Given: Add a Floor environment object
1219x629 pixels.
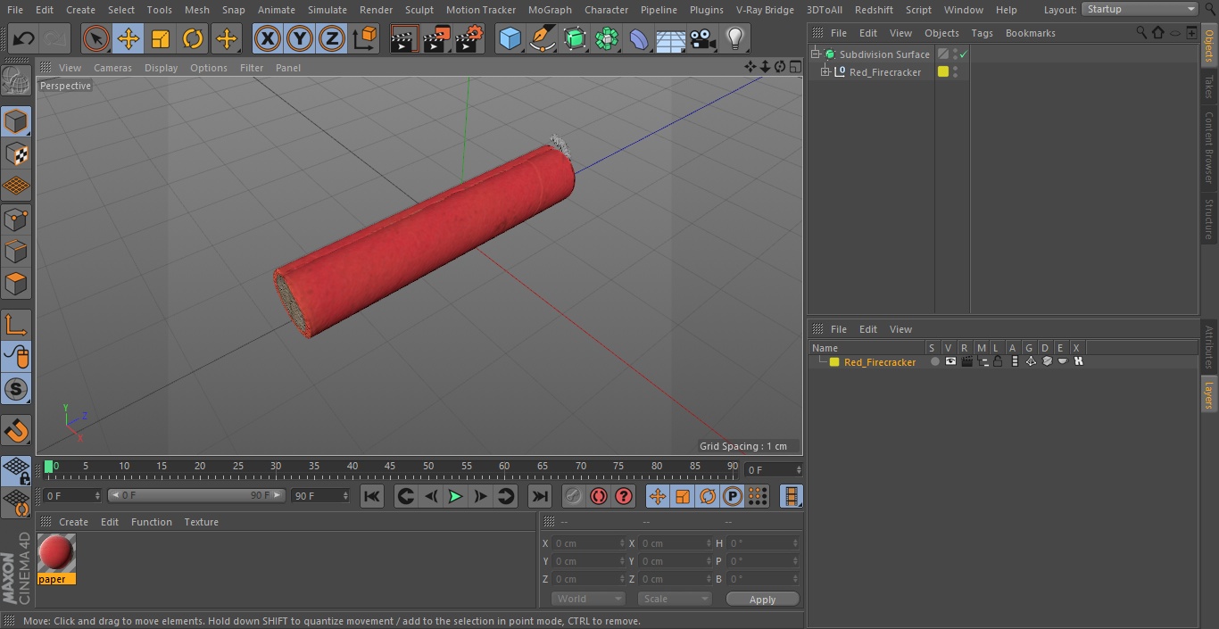Looking at the screenshot, I should 671,38.
